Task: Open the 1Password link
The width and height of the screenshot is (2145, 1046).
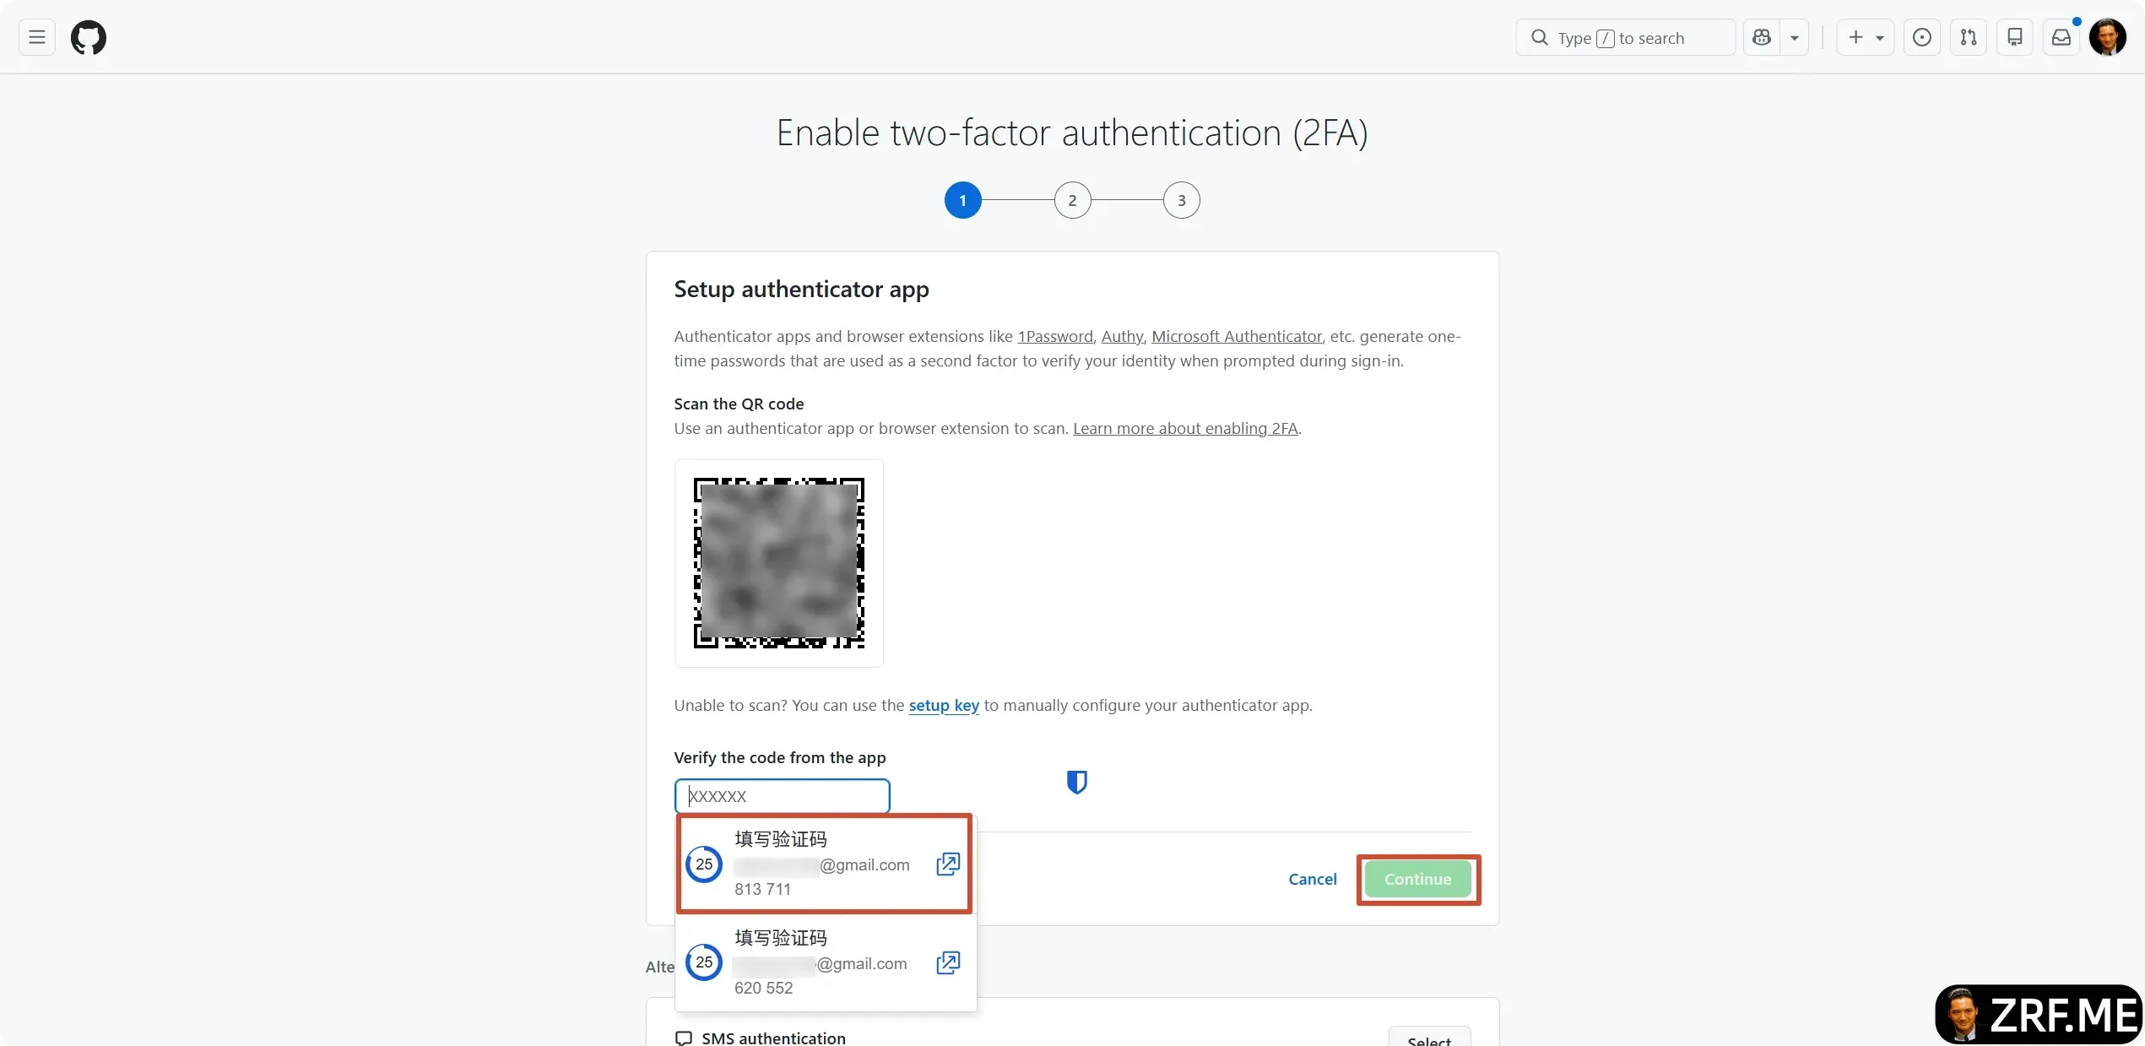Action: point(1055,336)
